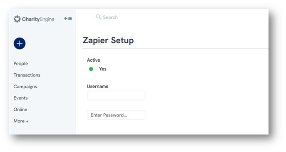Viewport: 286px width, 152px height.
Task: Open the People menu
Action: click(21, 64)
